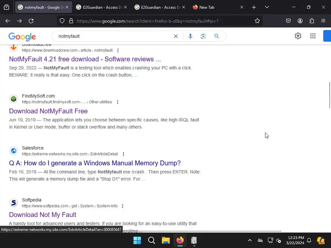The height and width of the screenshot is (248, 331).
Task: Switch to first E2Guardian Access Denied tab
Action: [102, 7]
